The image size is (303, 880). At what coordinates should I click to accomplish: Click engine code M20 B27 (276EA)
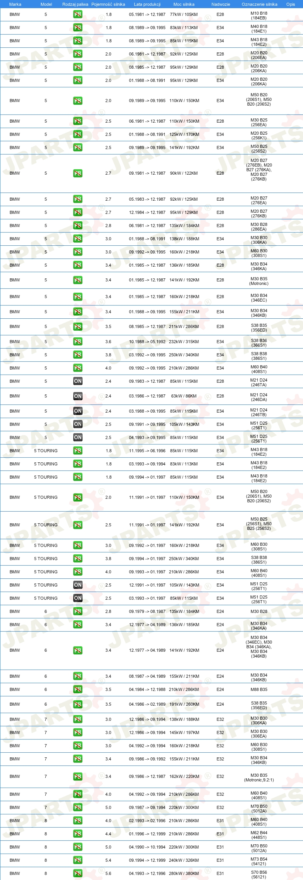pos(259,200)
